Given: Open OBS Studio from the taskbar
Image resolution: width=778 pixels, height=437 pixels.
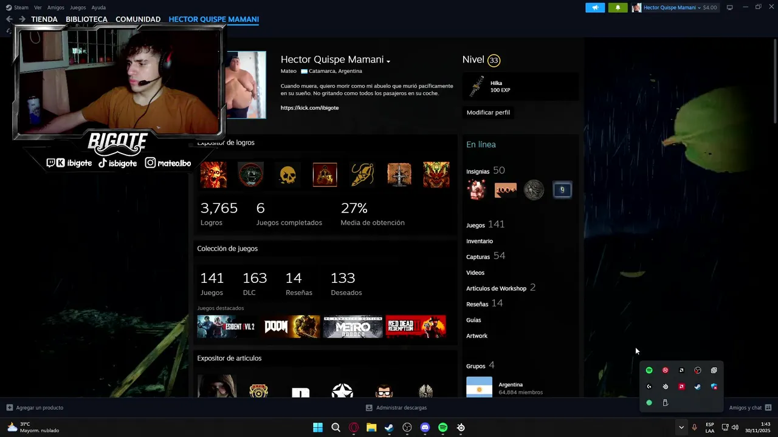Looking at the screenshot, I should [x=407, y=427].
